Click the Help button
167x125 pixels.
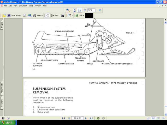point(79,16)
